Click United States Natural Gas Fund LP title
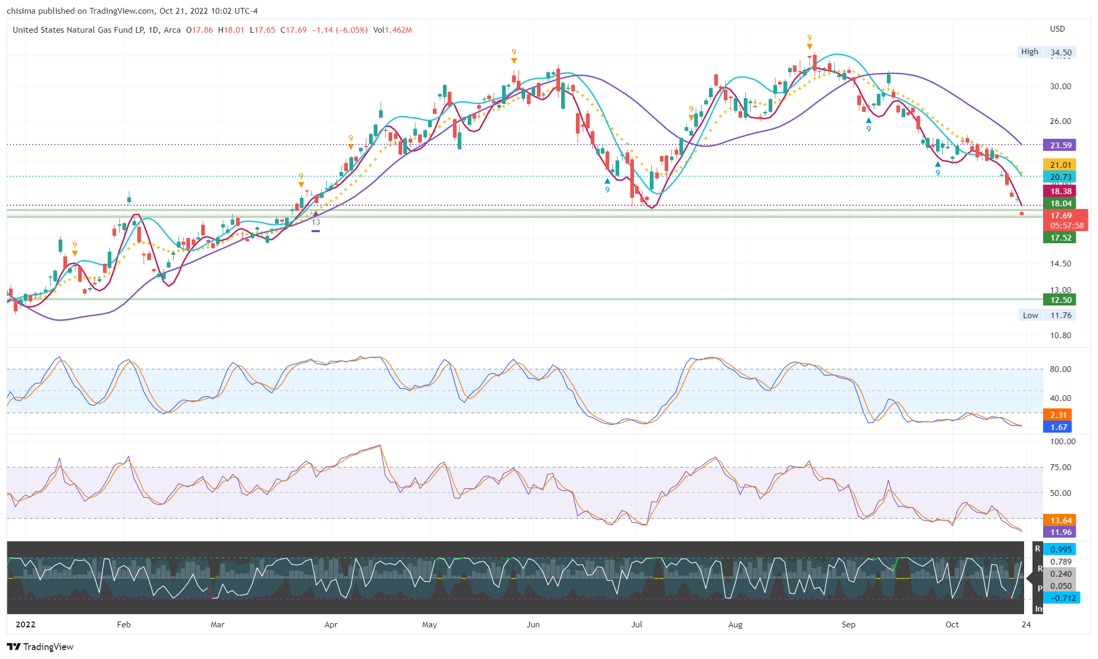The image size is (1098, 659). (78, 30)
